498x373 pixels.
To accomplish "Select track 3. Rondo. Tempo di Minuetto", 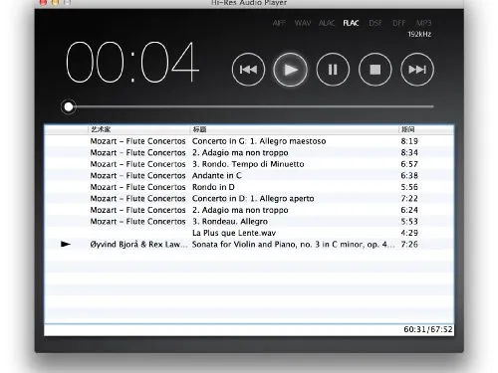I will [x=249, y=164].
